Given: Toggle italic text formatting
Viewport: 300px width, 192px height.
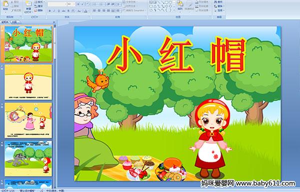Looking at the screenshot, I should (54, 11).
